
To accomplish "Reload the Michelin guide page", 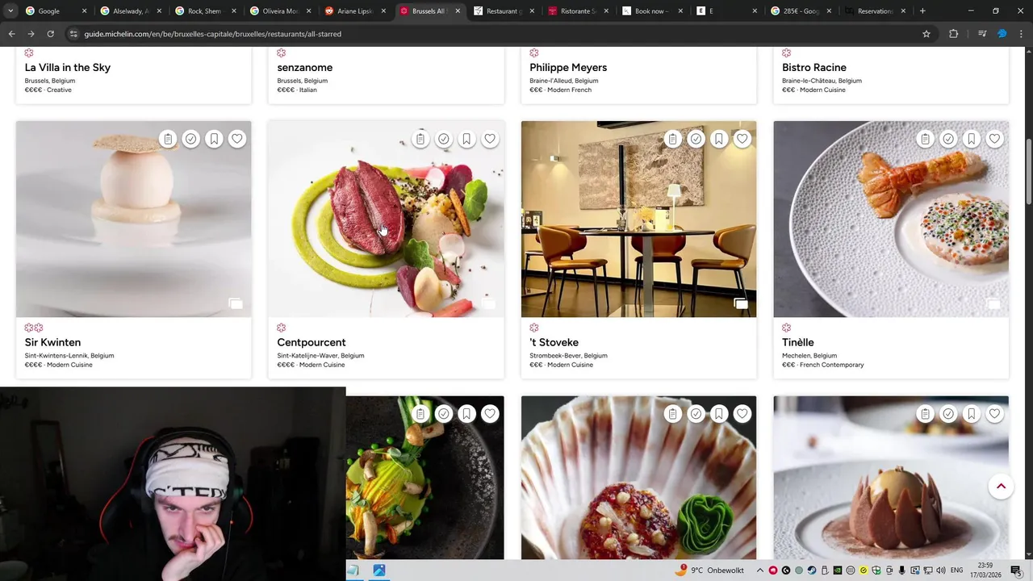I will [50, 34].
